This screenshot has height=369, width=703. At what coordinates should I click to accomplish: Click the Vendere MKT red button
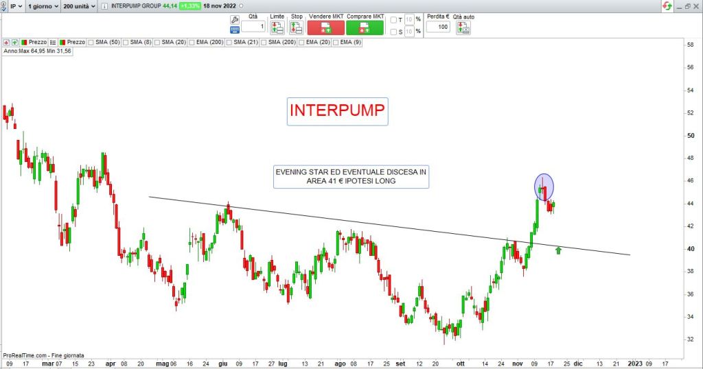(326, 27)
